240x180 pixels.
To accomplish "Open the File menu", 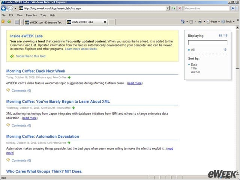I will [x=3, y=15].
